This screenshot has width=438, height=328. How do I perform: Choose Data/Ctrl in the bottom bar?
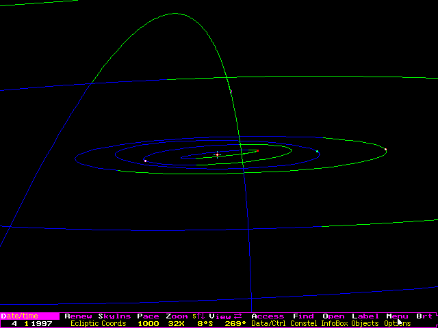pos(268,323)
